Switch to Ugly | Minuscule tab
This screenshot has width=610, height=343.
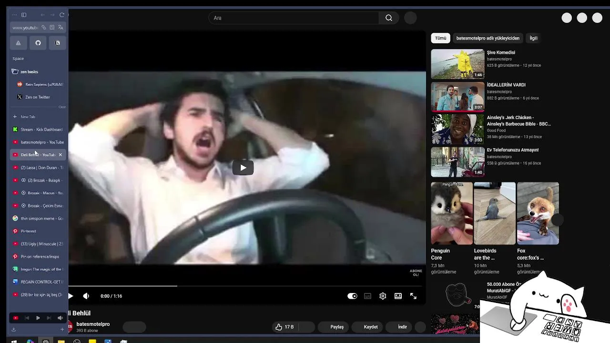(38, 244)
